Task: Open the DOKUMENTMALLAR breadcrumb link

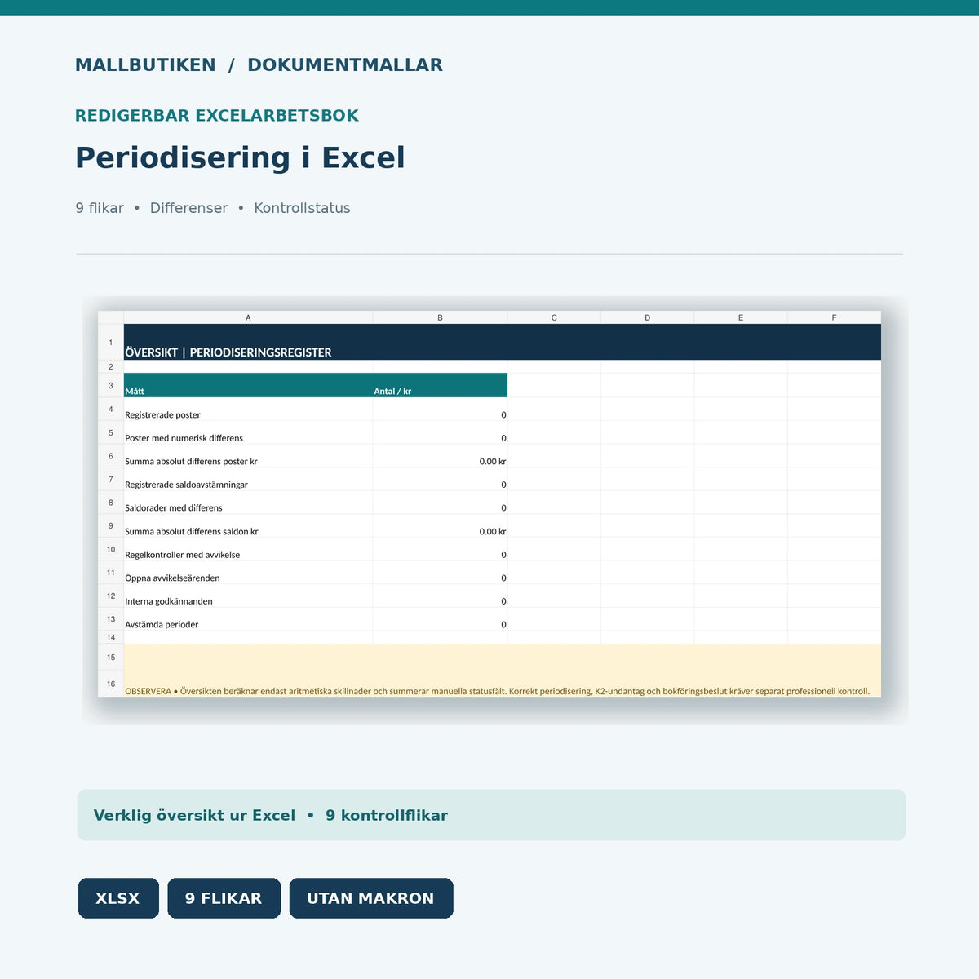Action: point(345,65)
